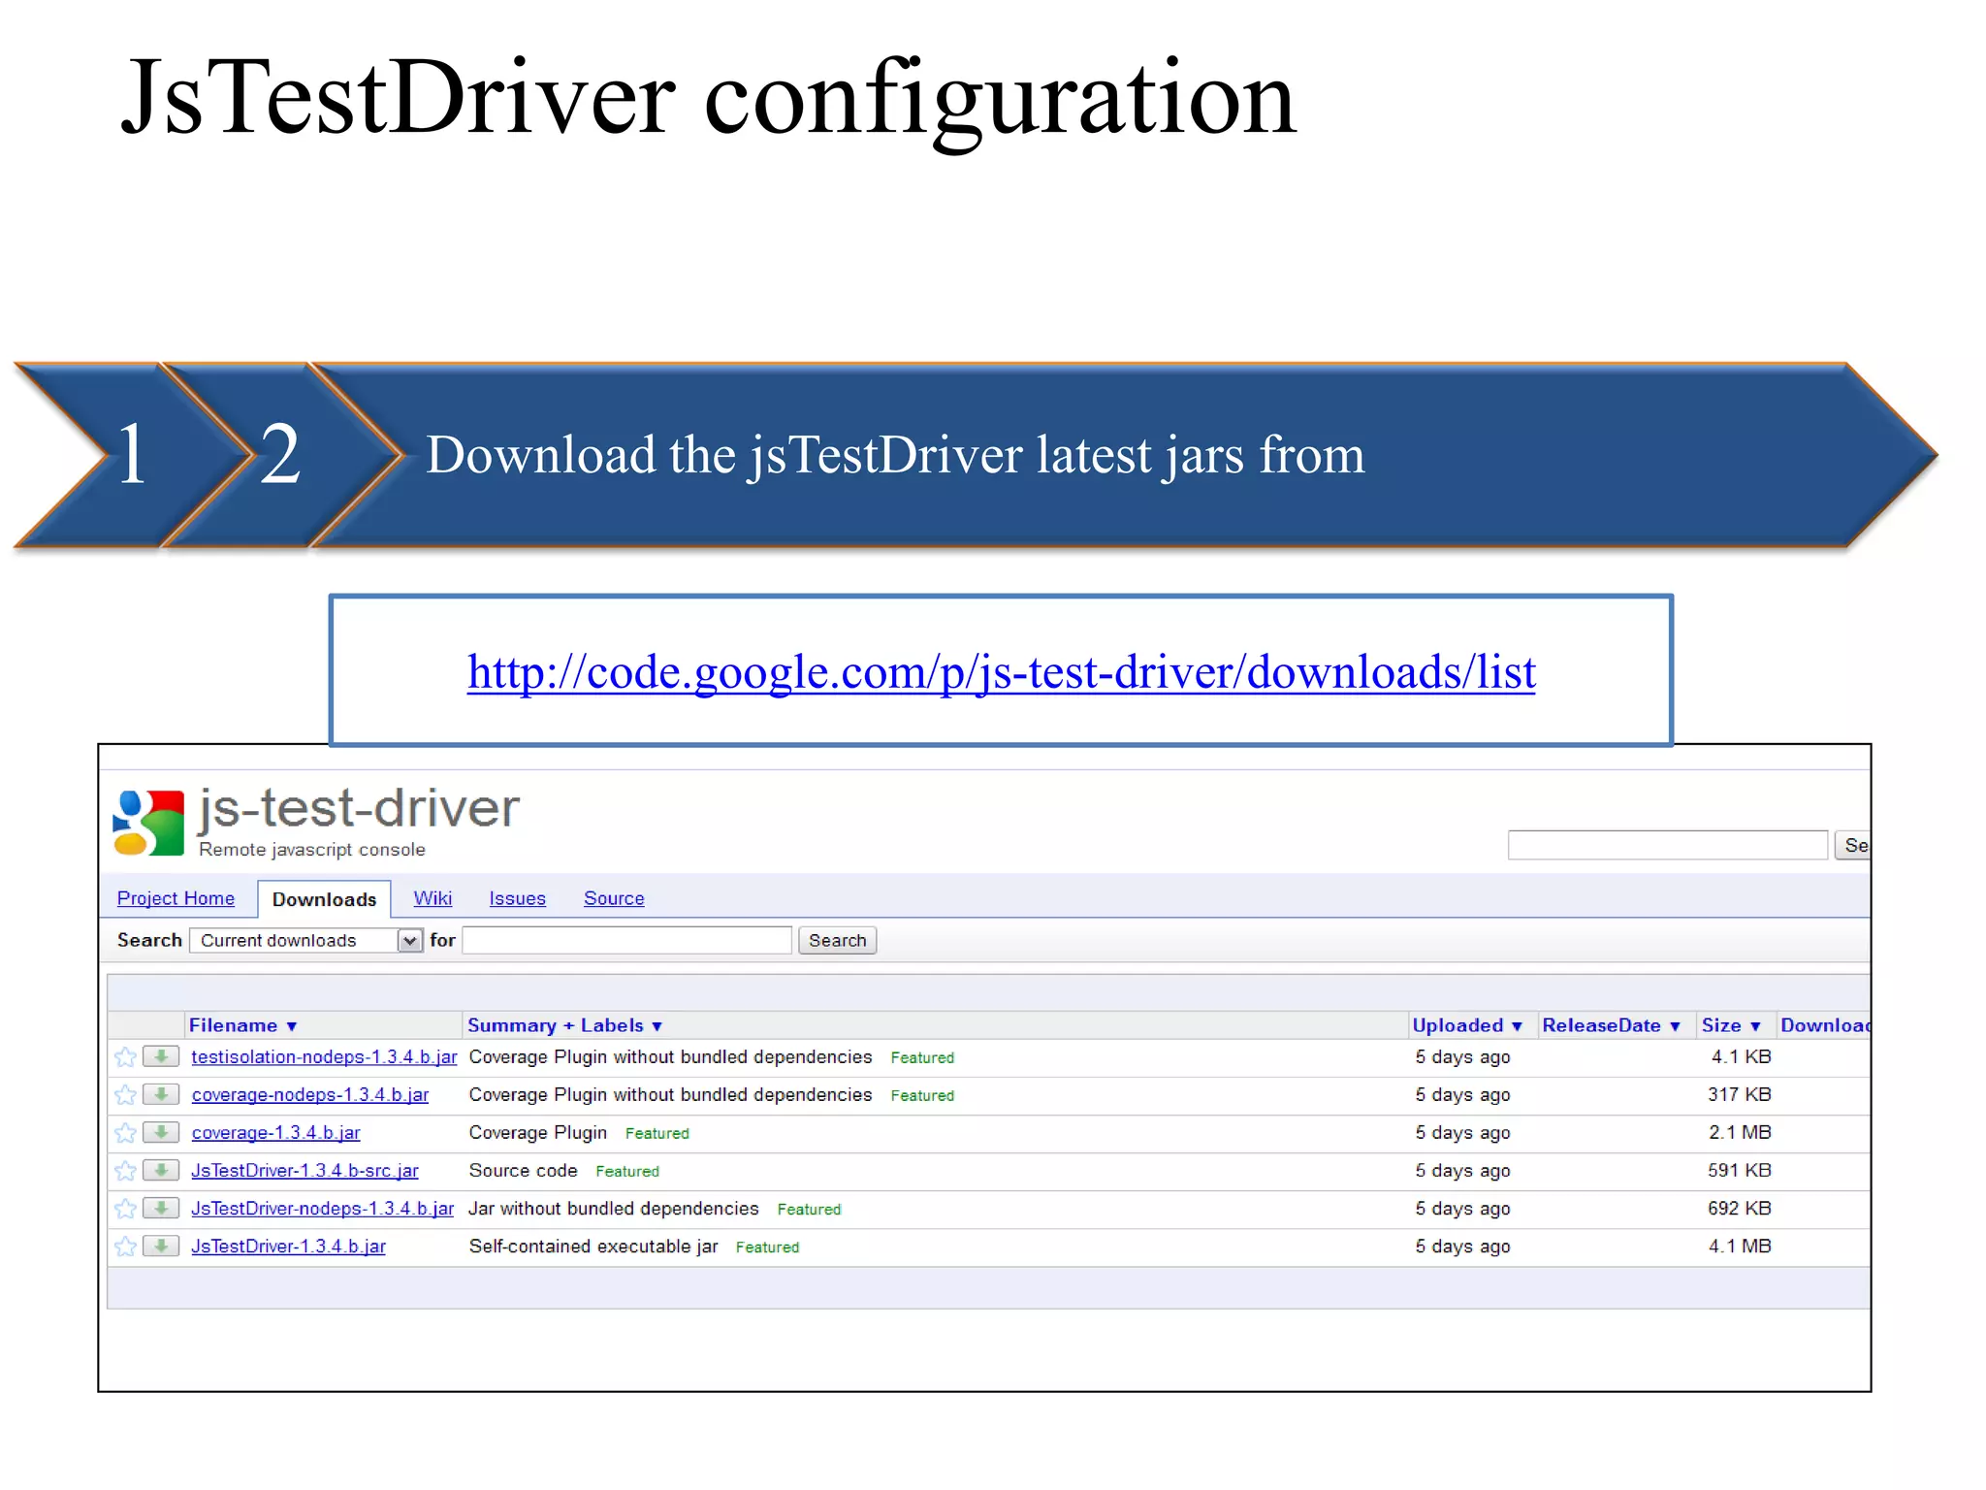The height and width of the screenshot is (1490, 1986).
Task: Click the DownloadCount column header
Action: tap(1825, 1025)
